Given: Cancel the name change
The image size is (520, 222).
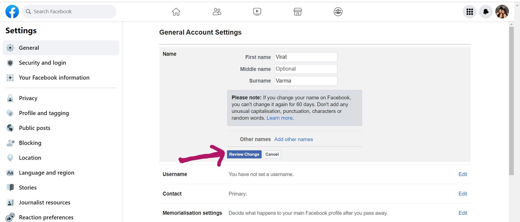Looking at the screenshot, I should point(272,154).
